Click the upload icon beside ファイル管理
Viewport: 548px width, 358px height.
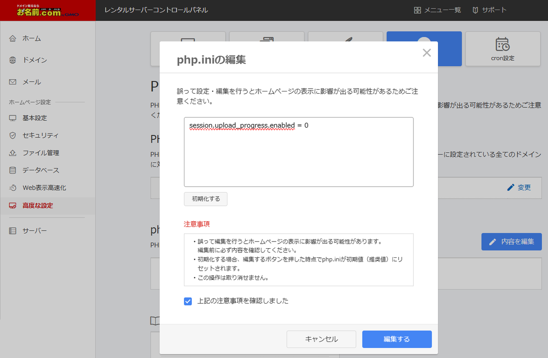click(13, 153)
